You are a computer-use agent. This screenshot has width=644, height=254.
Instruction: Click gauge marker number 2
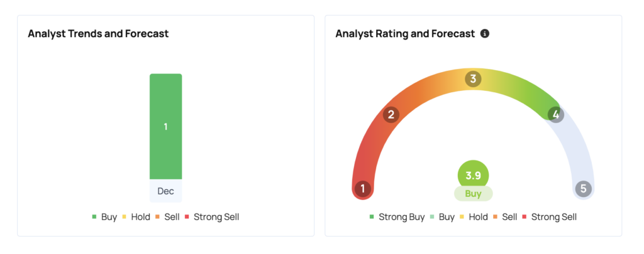point(391,114)
